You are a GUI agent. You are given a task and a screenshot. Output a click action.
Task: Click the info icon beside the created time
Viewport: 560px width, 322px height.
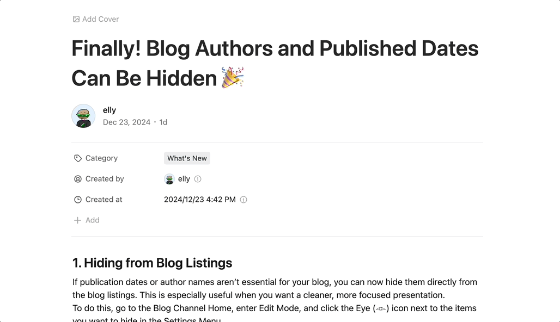244,200
